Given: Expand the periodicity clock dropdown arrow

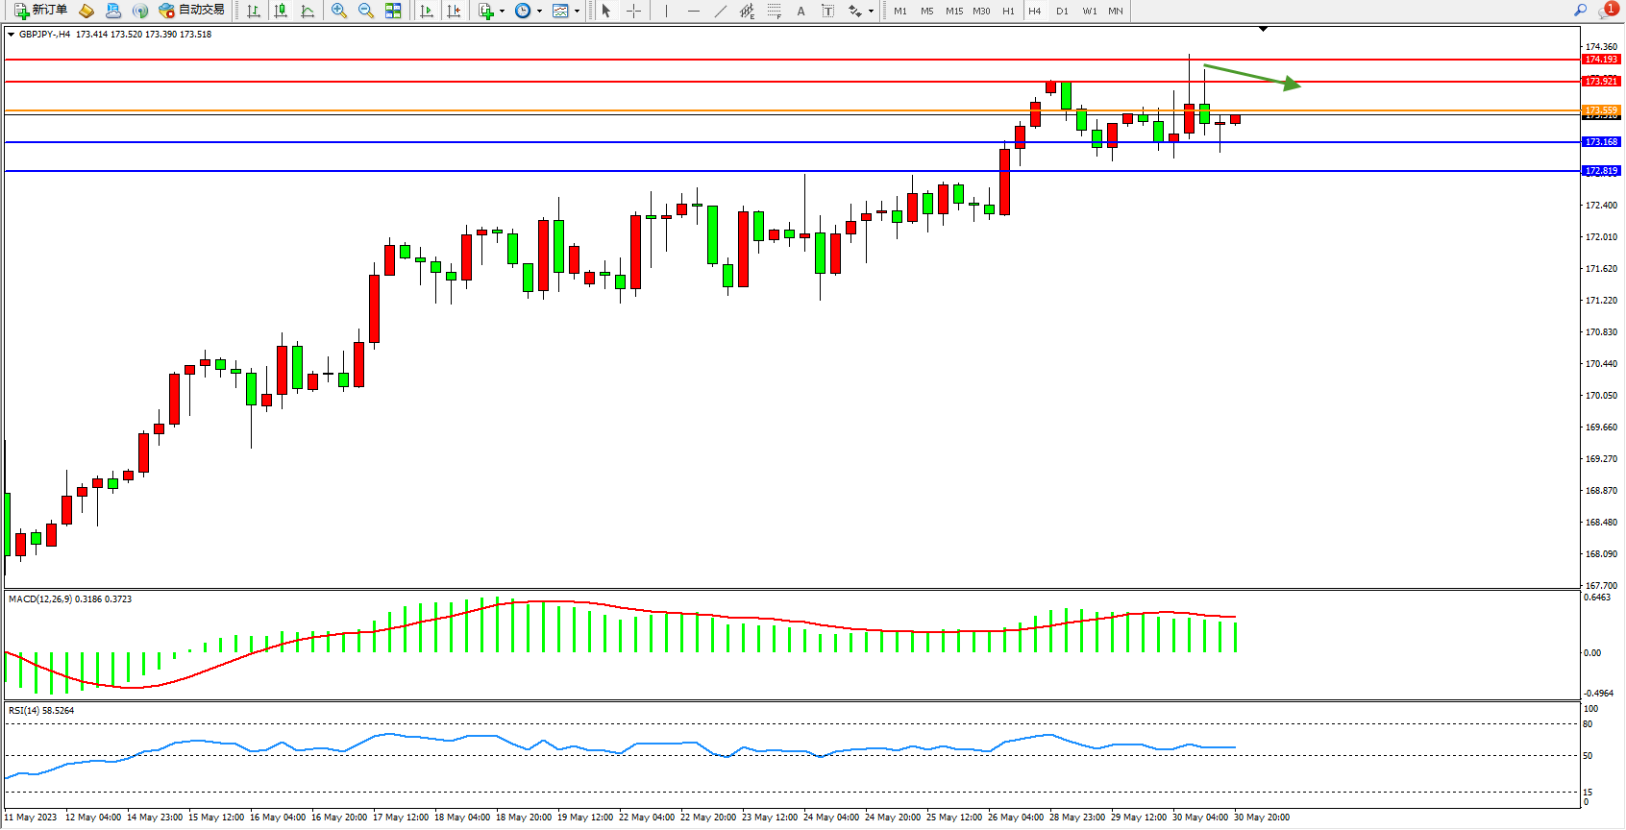Looking at the screenshot, I should click(539, 12).
